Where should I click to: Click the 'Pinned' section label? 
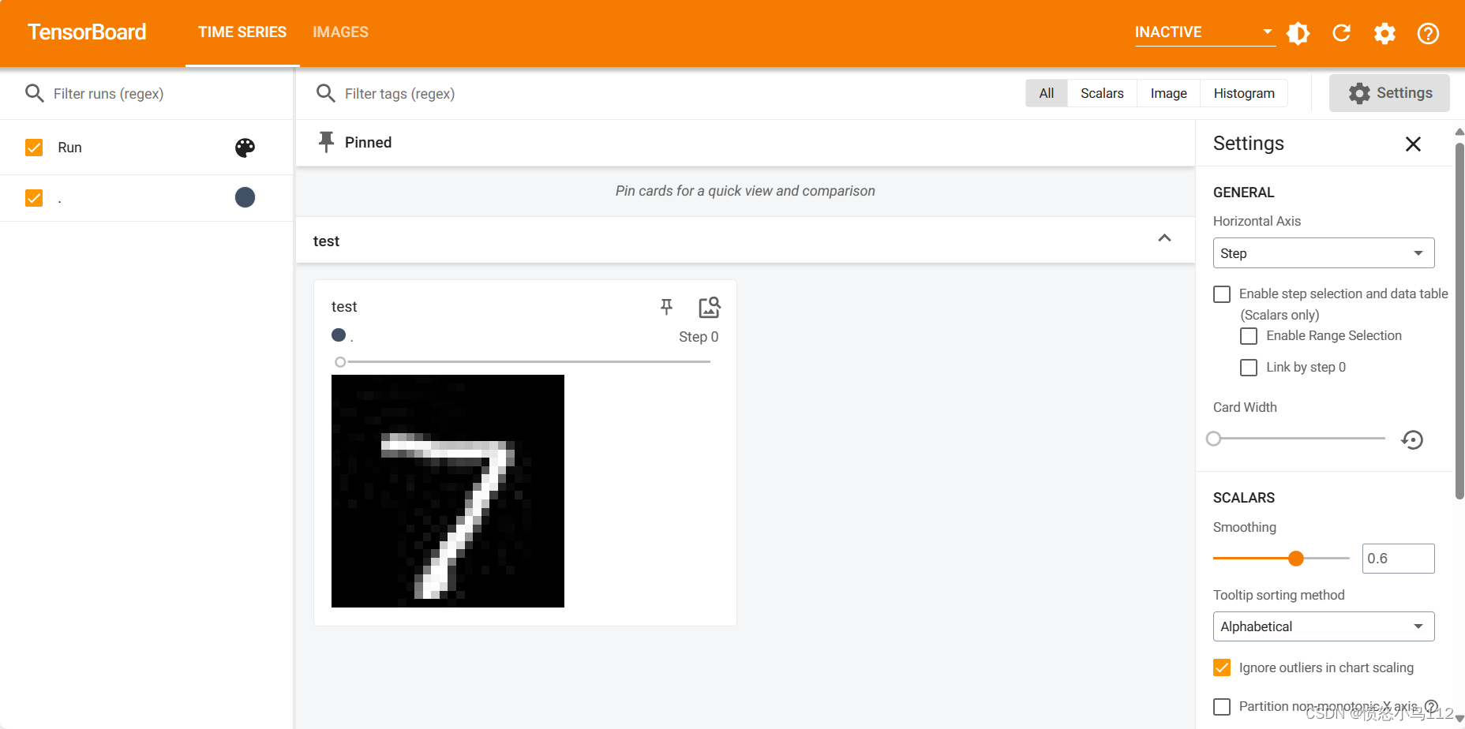(x=368, y=143)
